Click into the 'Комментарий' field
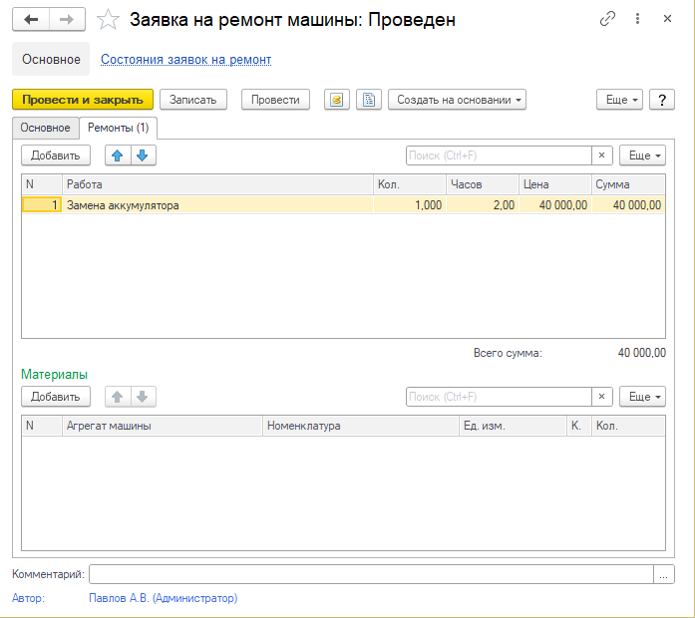 (371, 574)
